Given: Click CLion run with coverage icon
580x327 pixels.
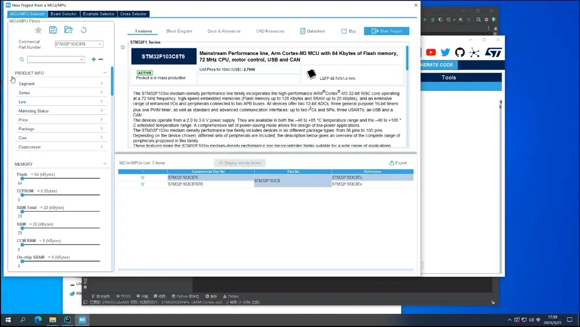Looking at the screenshot, I should click(440, 20).
